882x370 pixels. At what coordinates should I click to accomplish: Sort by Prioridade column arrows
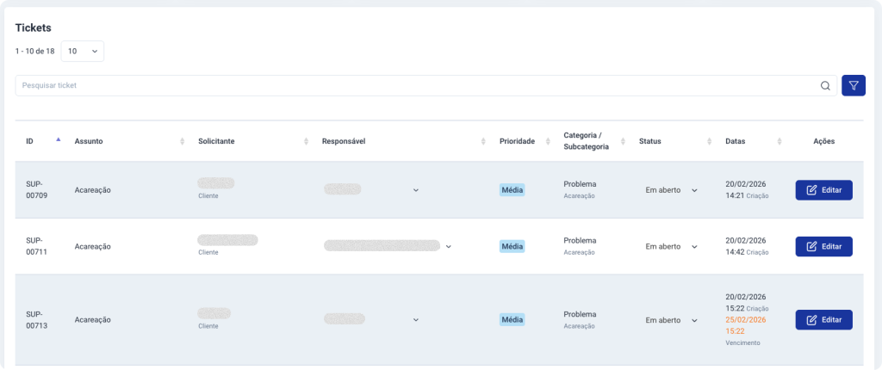544,141
